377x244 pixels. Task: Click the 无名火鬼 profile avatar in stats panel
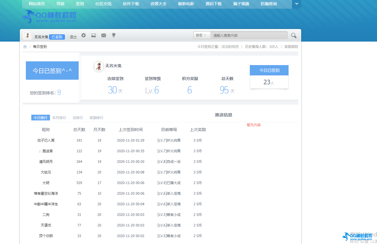point(99,66)
